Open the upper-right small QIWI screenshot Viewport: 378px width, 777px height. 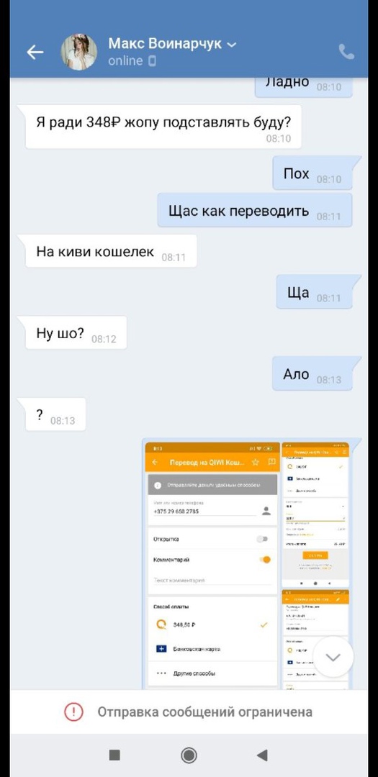pyautogui.click(x=315, y=515)
